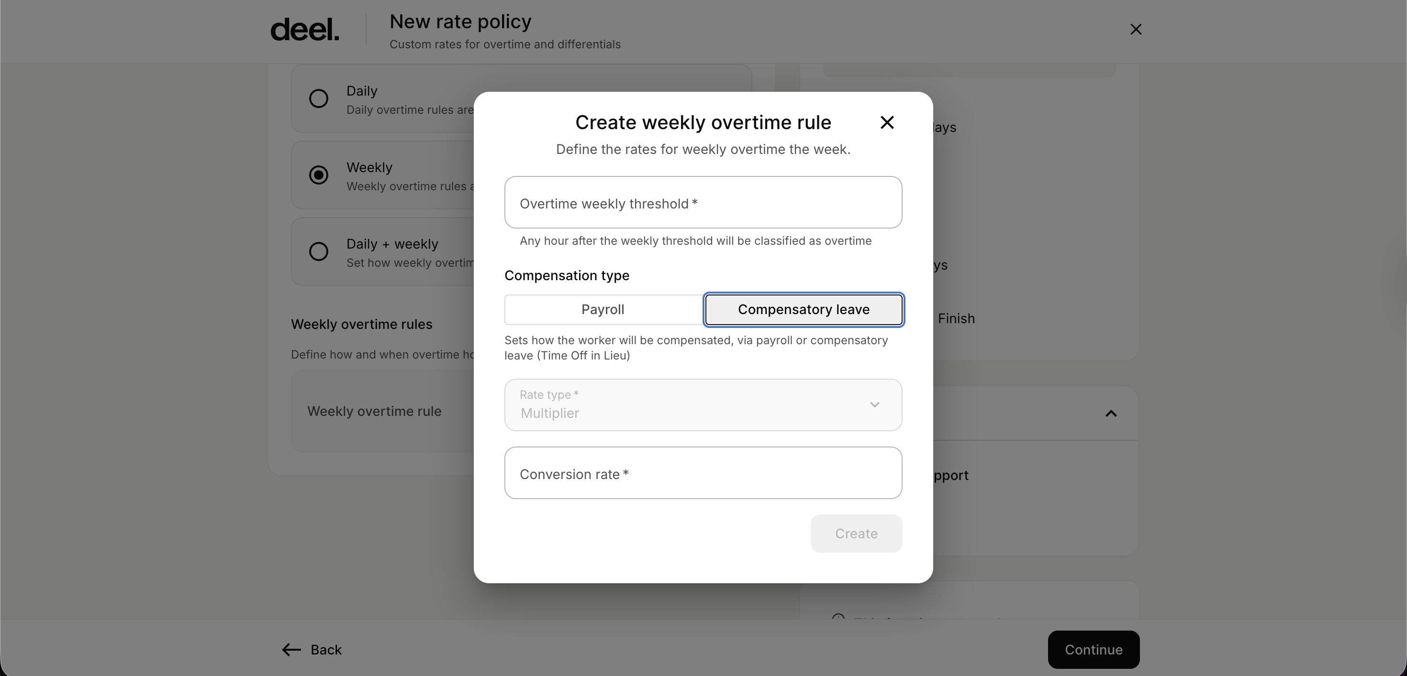1407x676 pixels.
Task: Click the Back arrow icon
Action: (x=291, y=649)
